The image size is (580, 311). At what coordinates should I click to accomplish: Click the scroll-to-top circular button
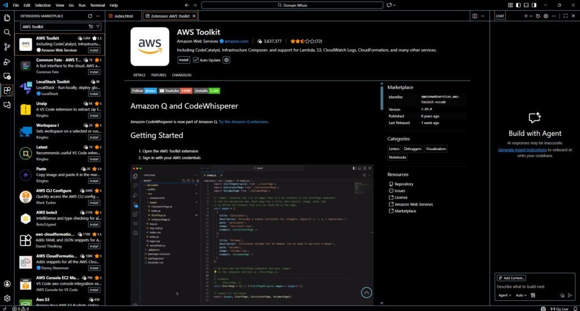[x=366, y=292]
